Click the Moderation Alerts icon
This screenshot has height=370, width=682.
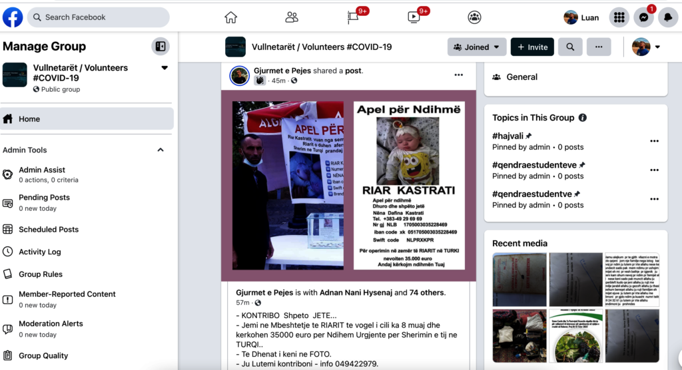click(x=7, y=329)
